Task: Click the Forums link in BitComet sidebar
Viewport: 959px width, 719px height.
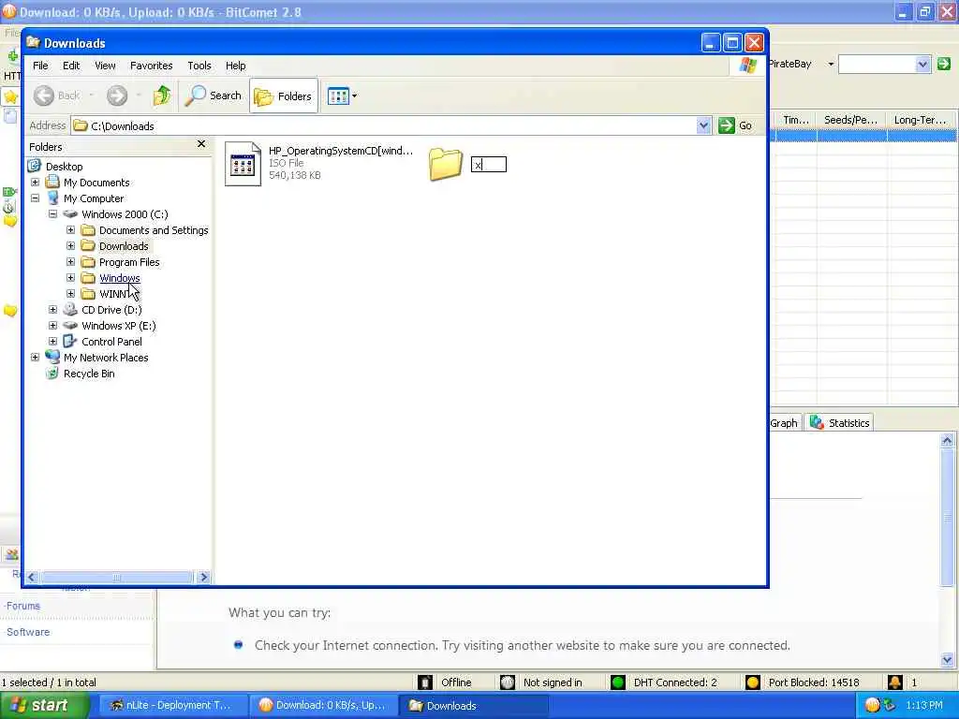Action: 22,606
